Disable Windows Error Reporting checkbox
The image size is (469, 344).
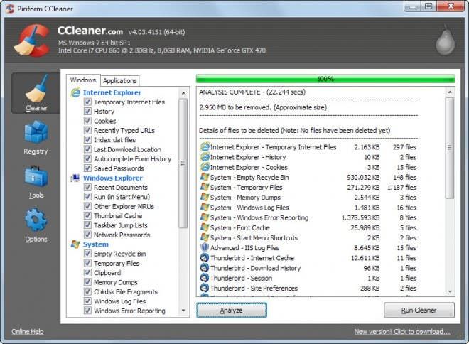[87, 311]
